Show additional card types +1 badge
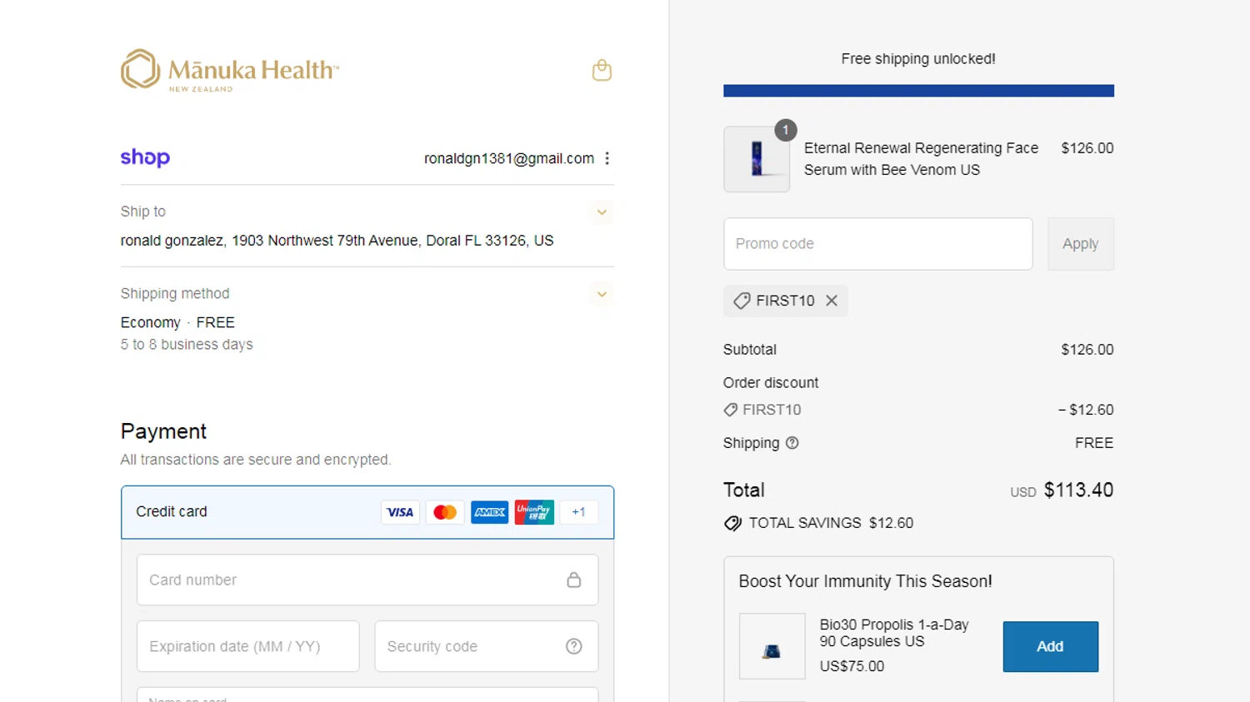Image resolution: width=1250 pixels, height=702 pixels. coord(578,512)
